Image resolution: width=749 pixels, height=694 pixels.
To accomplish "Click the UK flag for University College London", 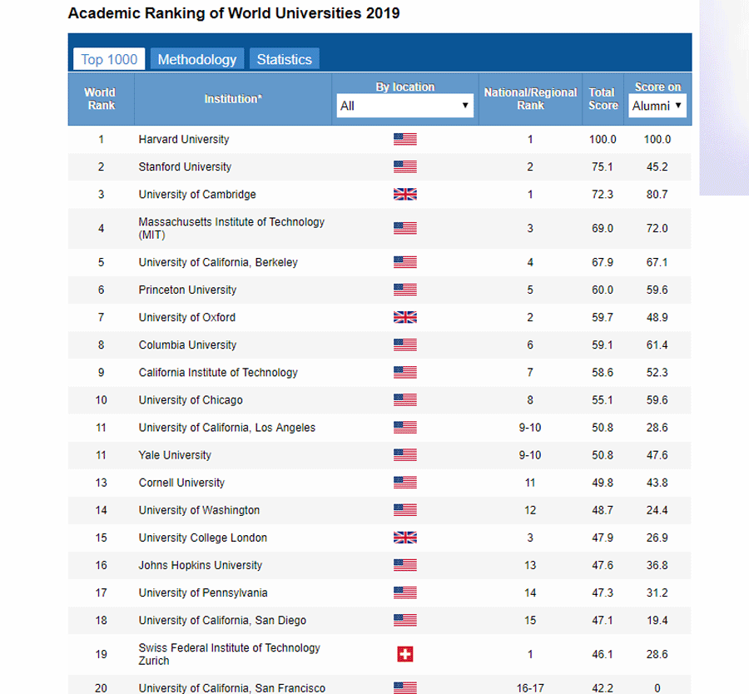I will (x=404, y=538).
